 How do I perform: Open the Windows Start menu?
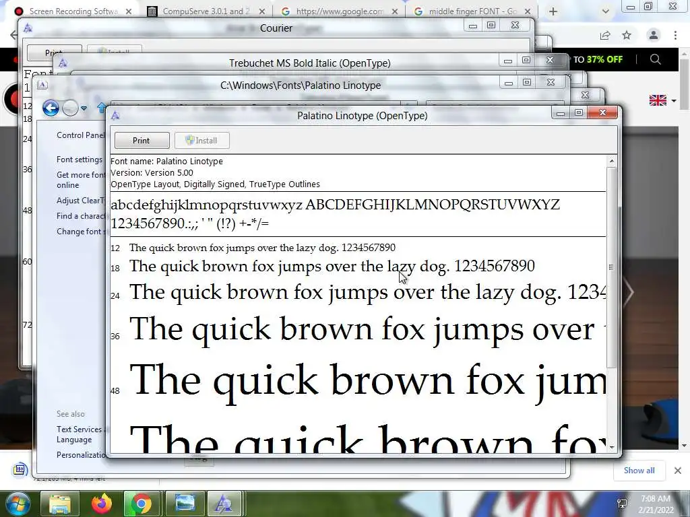[18, 504]
